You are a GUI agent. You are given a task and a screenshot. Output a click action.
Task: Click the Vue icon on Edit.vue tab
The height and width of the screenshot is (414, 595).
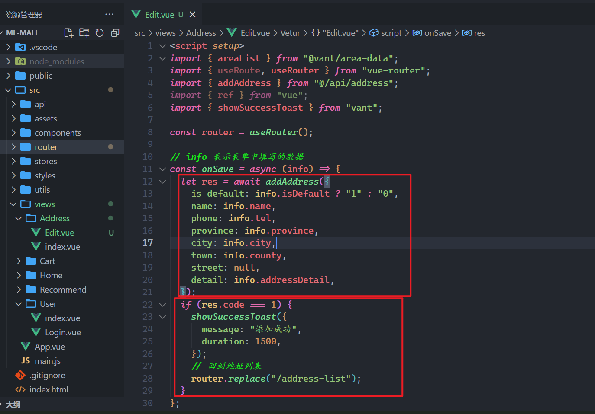pyautogui.click(x=136, y=14)
